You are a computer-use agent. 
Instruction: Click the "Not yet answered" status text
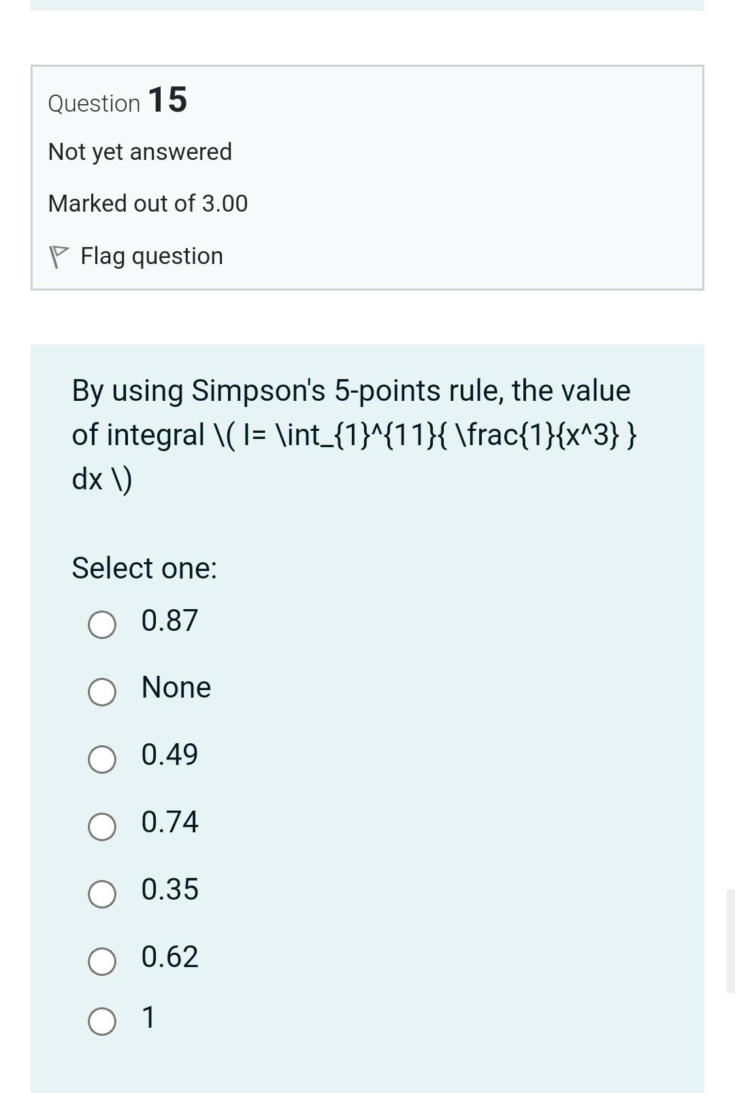[140, 151]
